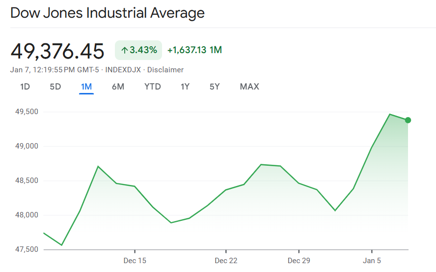
Task: Click the Dow Jones Industrial Average title
Action: pos(108,13)
